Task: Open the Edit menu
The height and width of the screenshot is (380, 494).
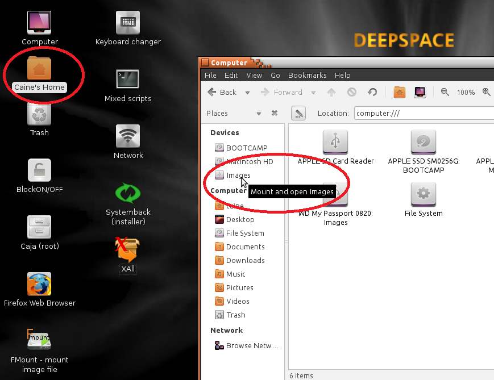Action: point(231,75)
